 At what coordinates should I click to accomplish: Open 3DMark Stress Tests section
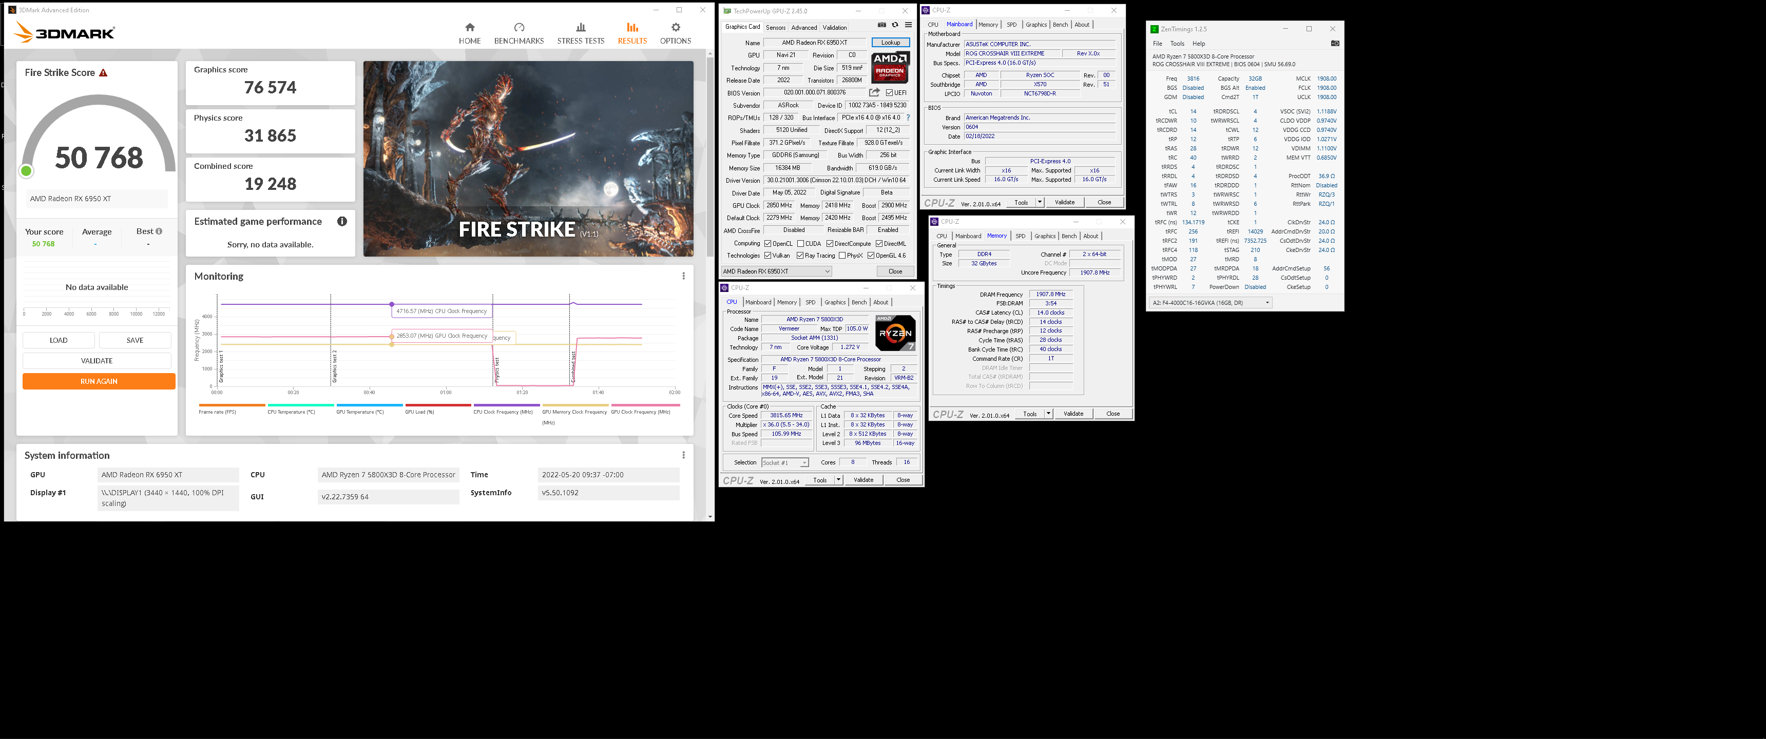coord(581,33)
